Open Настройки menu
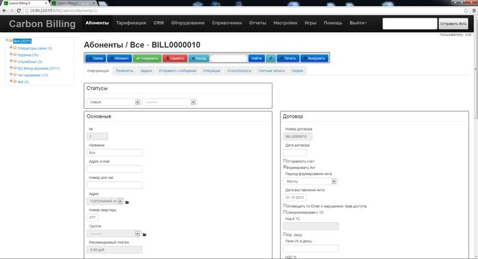The height and width of the screenshot is (259, 478). [285, 23]
